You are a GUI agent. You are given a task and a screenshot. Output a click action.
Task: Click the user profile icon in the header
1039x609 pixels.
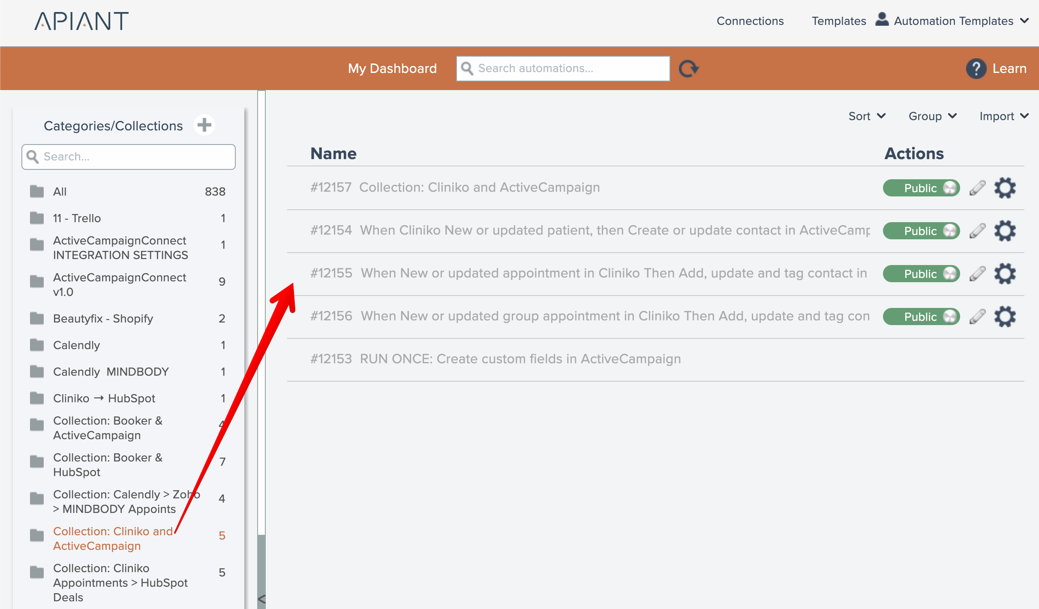[882, 20]
